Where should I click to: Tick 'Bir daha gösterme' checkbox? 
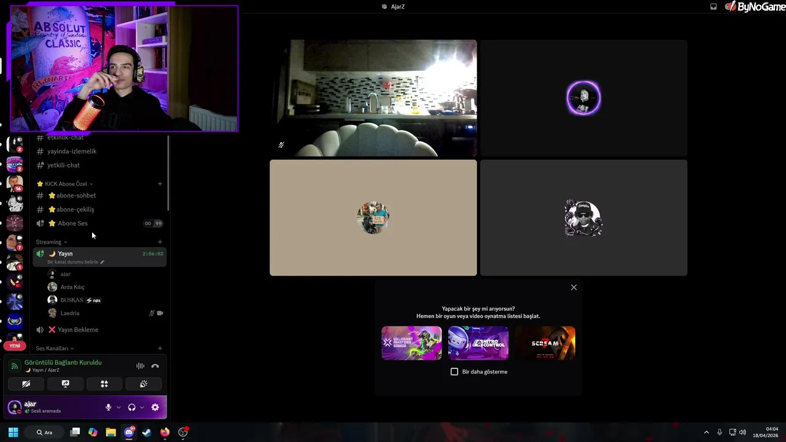coord(454,371)
